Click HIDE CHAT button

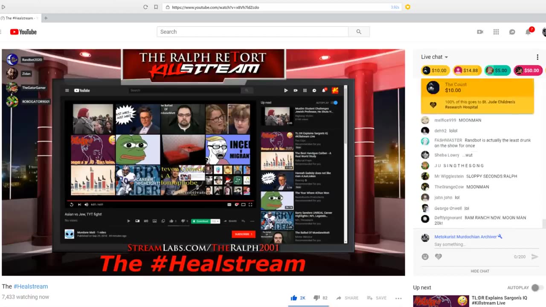pyautogui.click(x=480, y=271)
